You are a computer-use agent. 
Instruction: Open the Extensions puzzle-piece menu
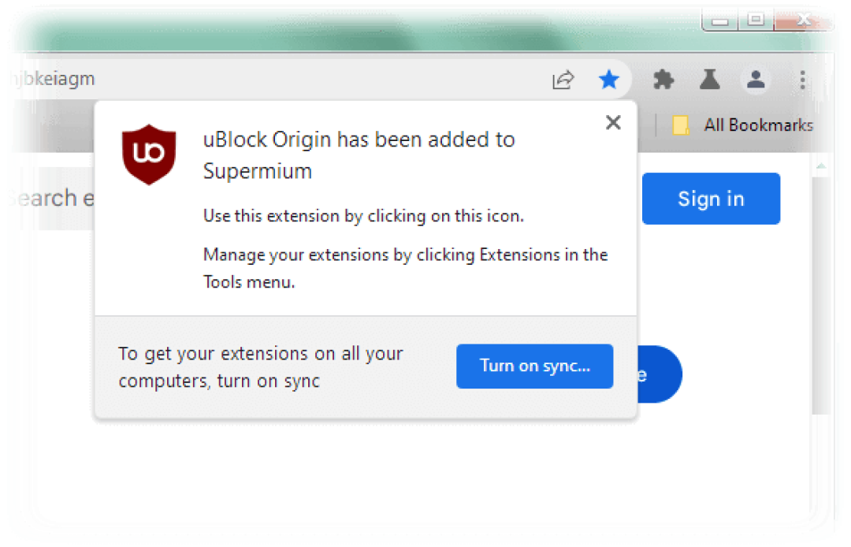point(663,80)
